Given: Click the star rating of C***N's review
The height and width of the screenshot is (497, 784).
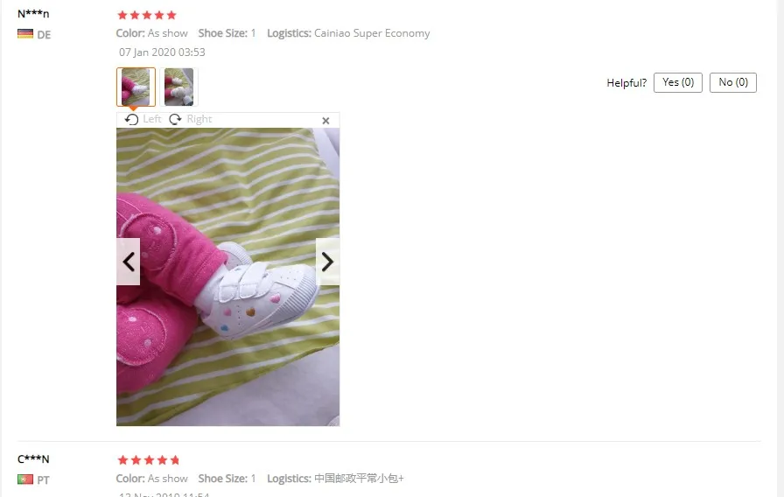Looking at the screenshot, I should 148,460.
